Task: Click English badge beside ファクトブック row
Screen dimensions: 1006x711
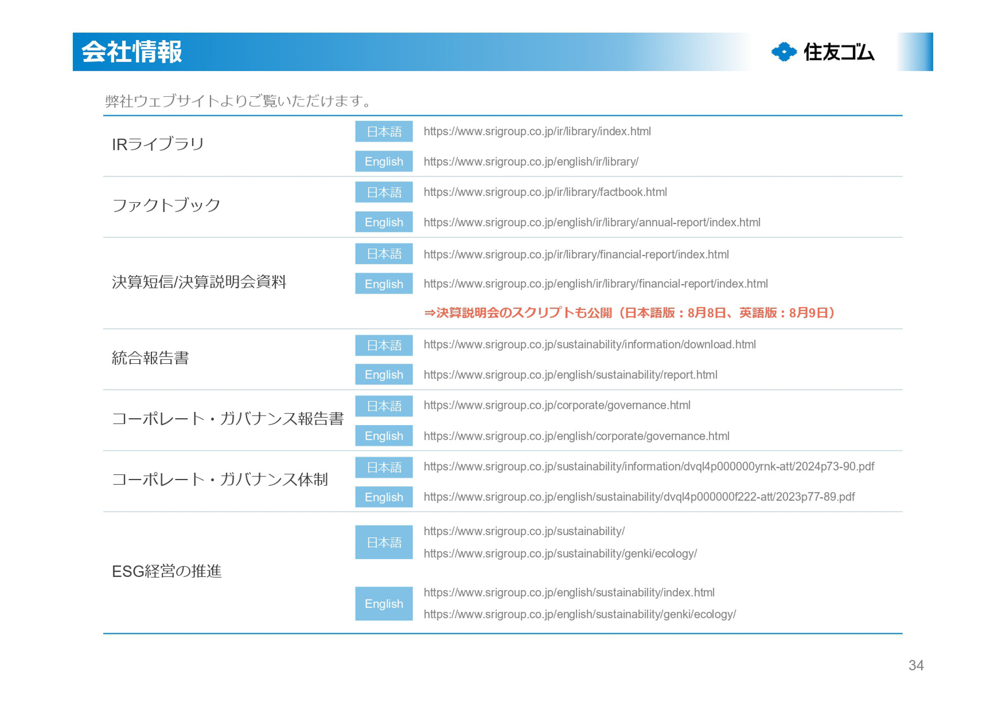Action: click(384, 222)
